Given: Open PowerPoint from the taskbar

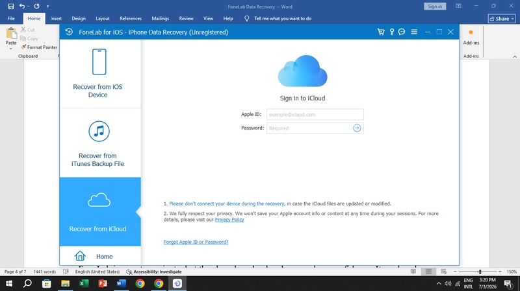Looking at the screenshot, I should [103, 283].
